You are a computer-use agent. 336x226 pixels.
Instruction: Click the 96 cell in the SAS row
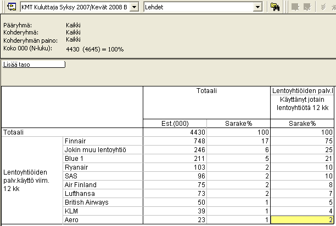point(175,176)
